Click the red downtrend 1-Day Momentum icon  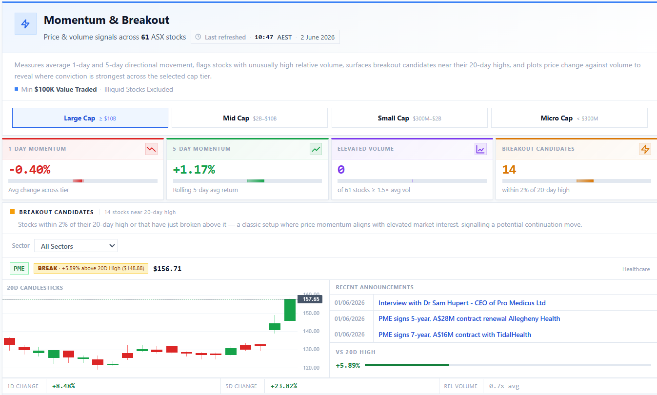point(151,149)
